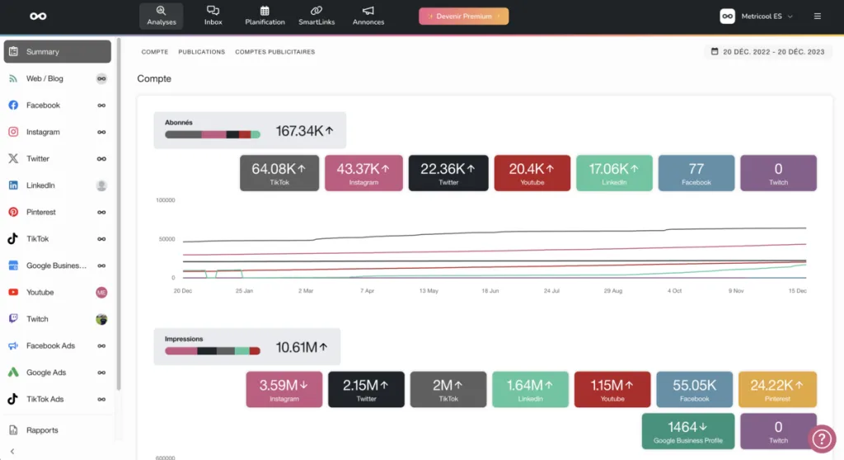
Task: Click the Instagram sidebar icon
Action: click(13, 132)
